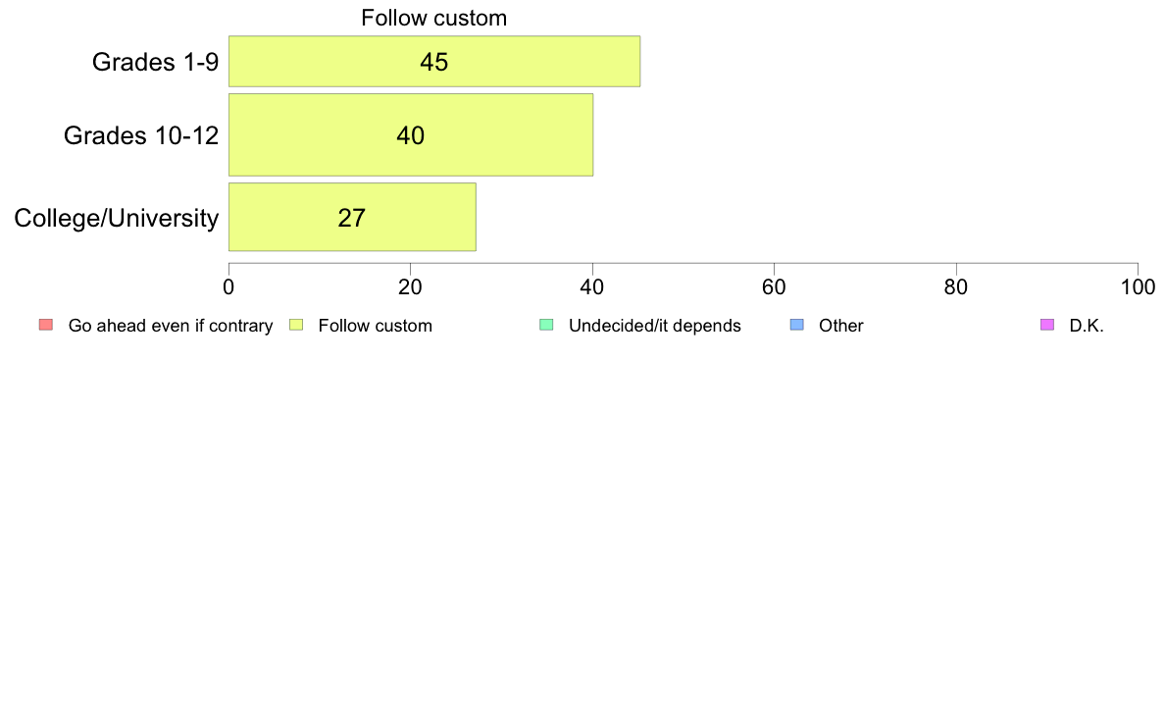The width and height of the screenshot is (1165, 722).
Task: Click the Grades 1-9 axis label
Action: 155,62
